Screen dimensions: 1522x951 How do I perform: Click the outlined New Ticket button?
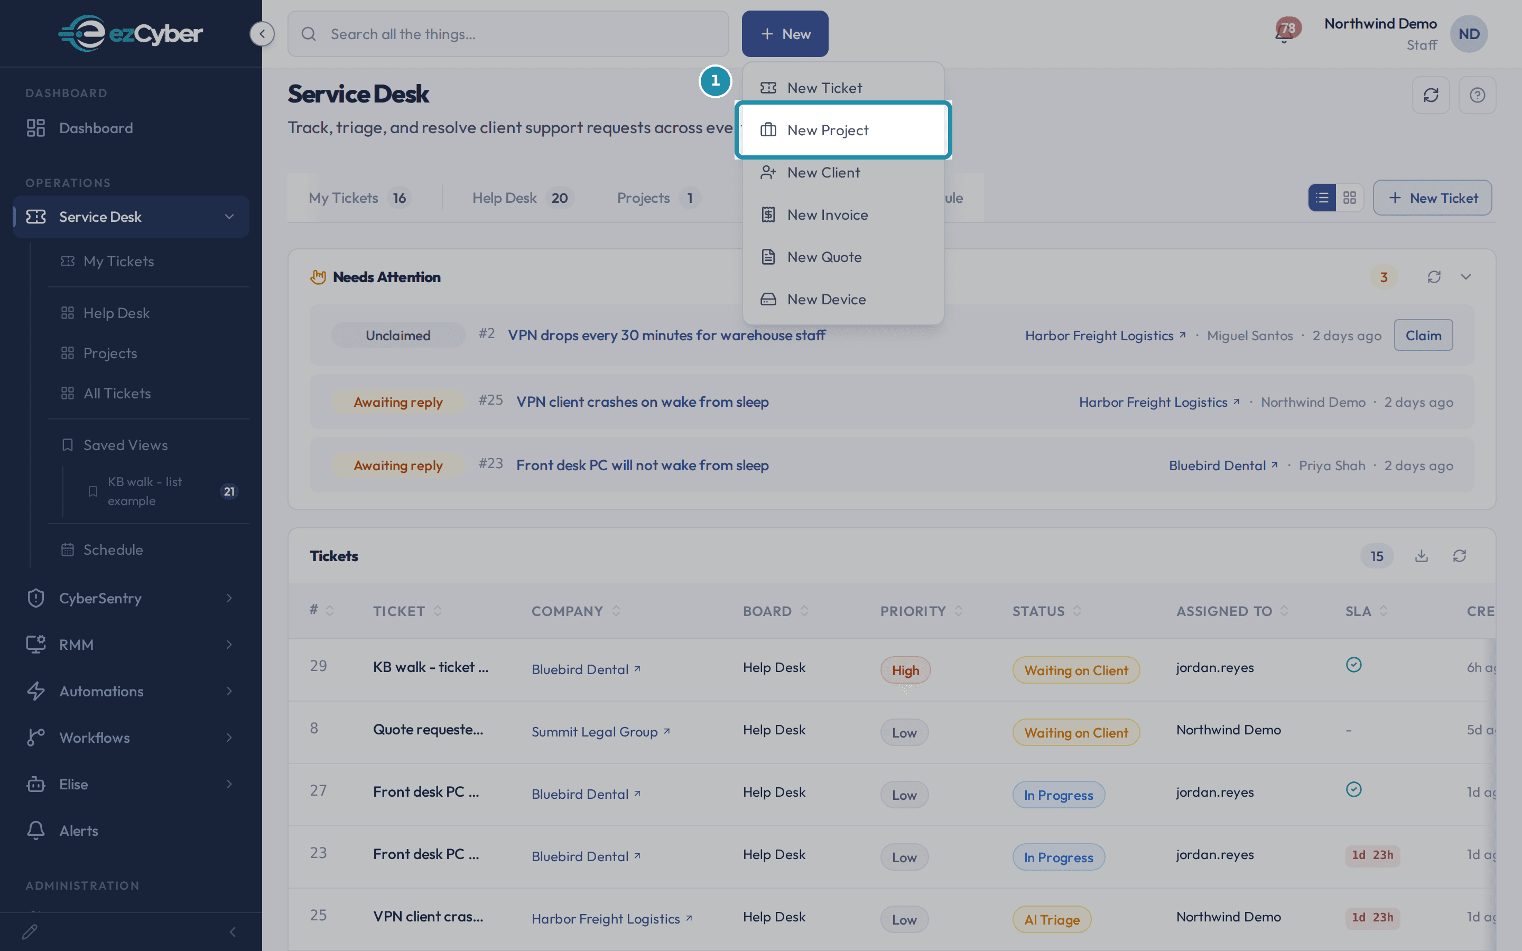pyautogui.click(x=1432, y=198)
